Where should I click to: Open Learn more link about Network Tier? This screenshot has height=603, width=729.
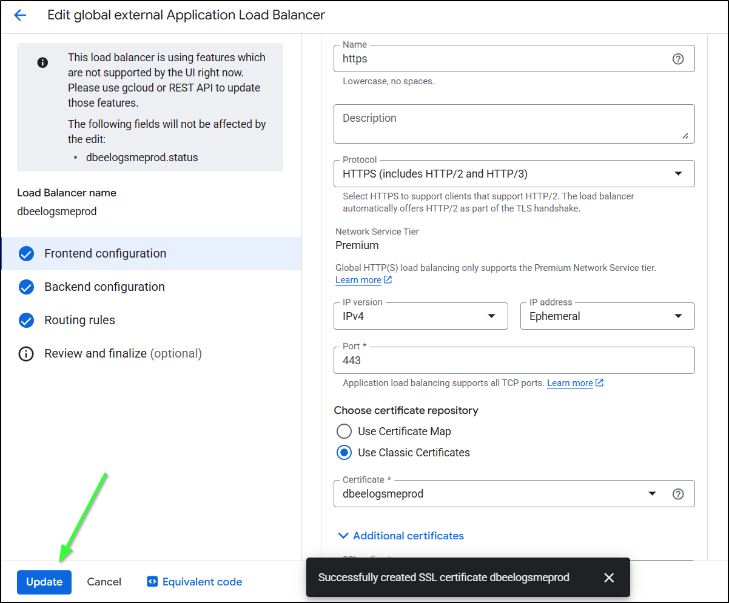point(358,280)
